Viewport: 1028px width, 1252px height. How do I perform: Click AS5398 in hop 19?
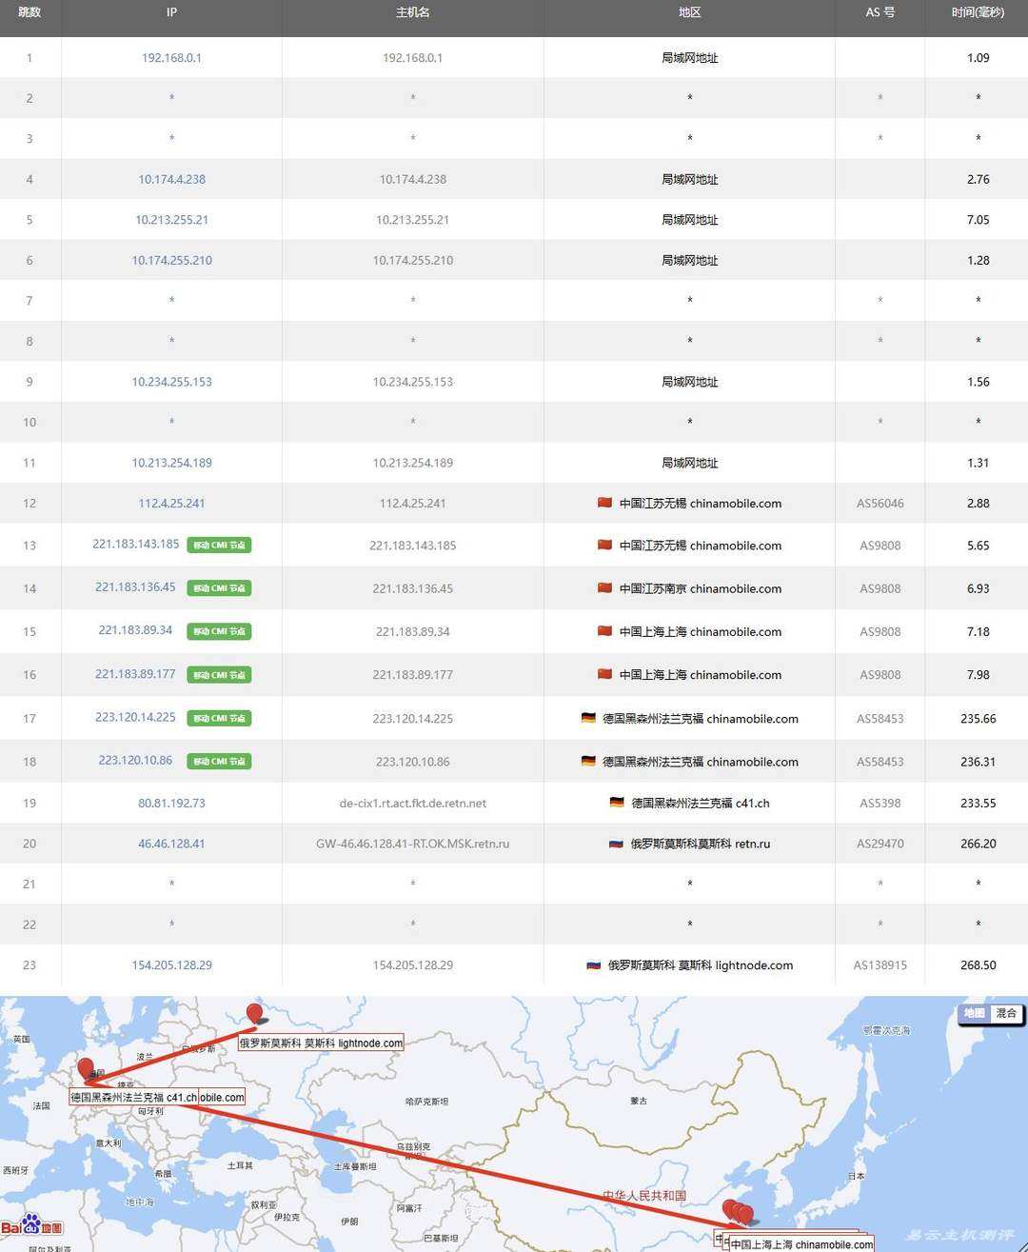click(x=880, y=803)
